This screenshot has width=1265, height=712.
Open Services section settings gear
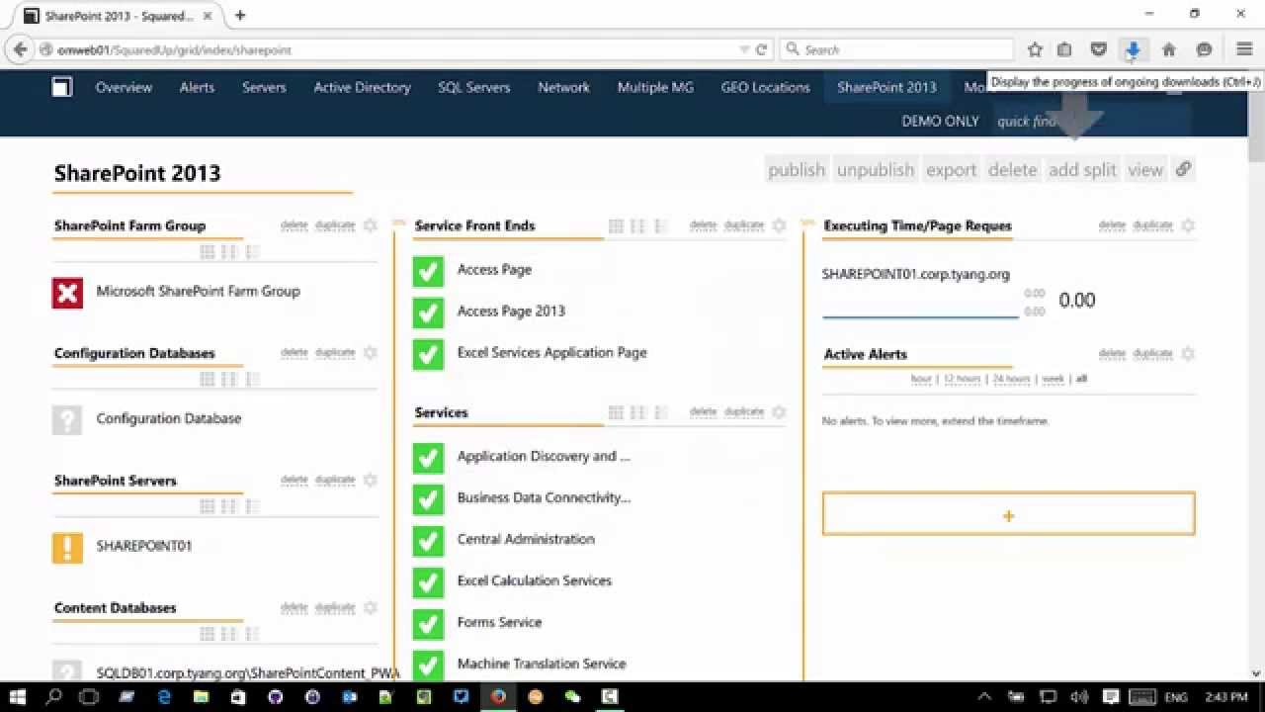779,411
